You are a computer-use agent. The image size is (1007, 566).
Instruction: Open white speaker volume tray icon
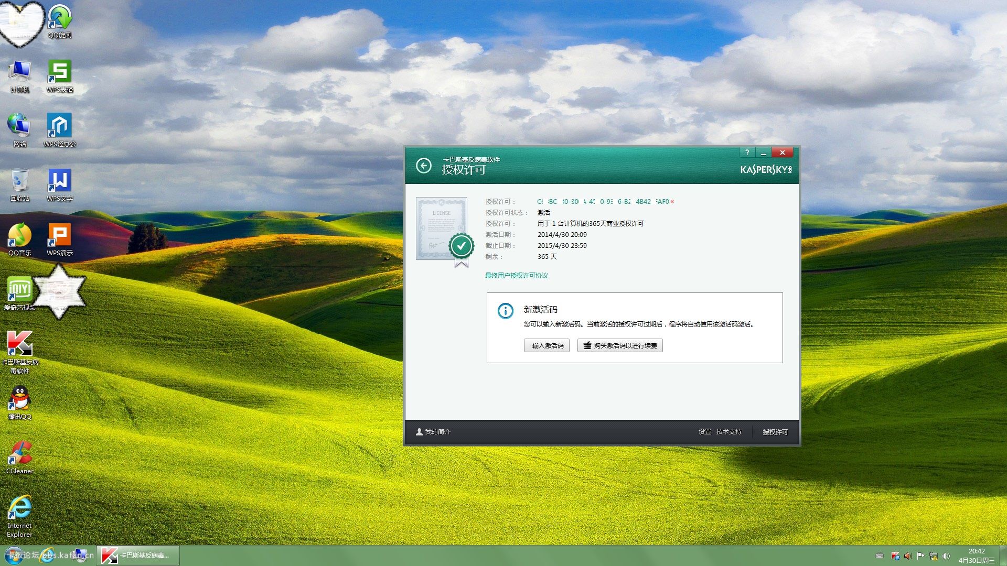[x=946, y=556]
